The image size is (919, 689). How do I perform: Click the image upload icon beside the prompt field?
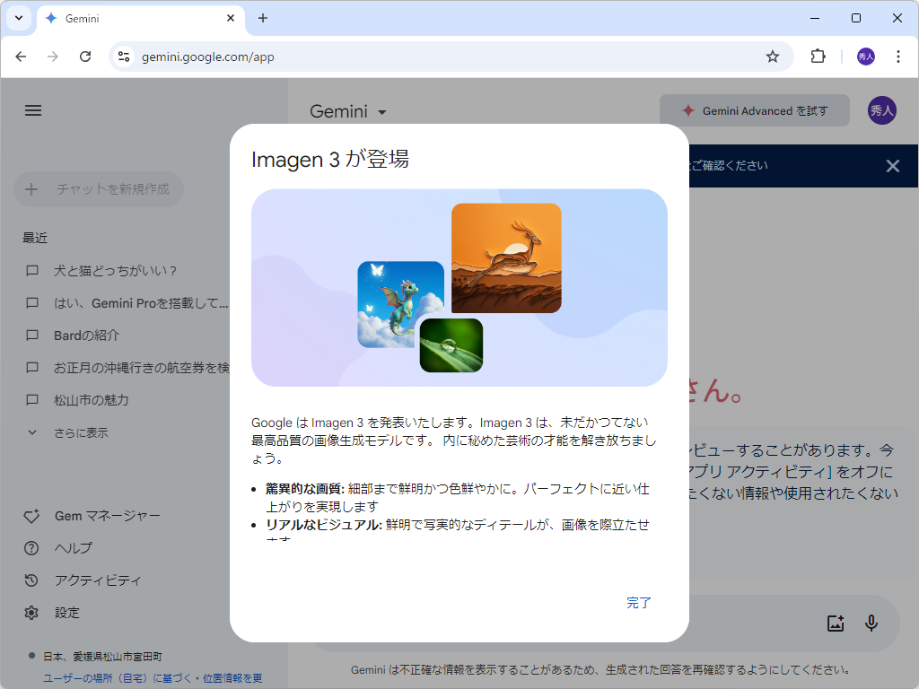pyautogui.click(x=835, y=623)
